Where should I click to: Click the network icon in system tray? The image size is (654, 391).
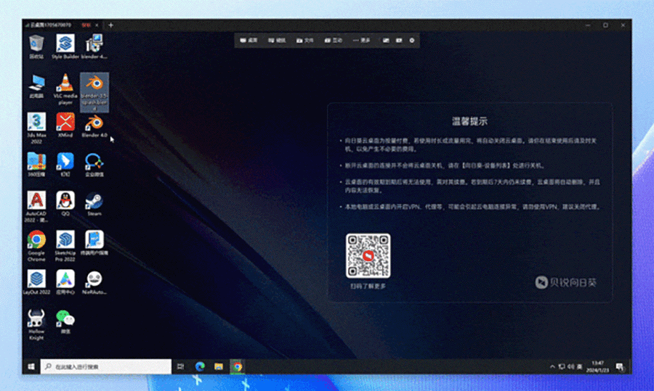(562, 366)
